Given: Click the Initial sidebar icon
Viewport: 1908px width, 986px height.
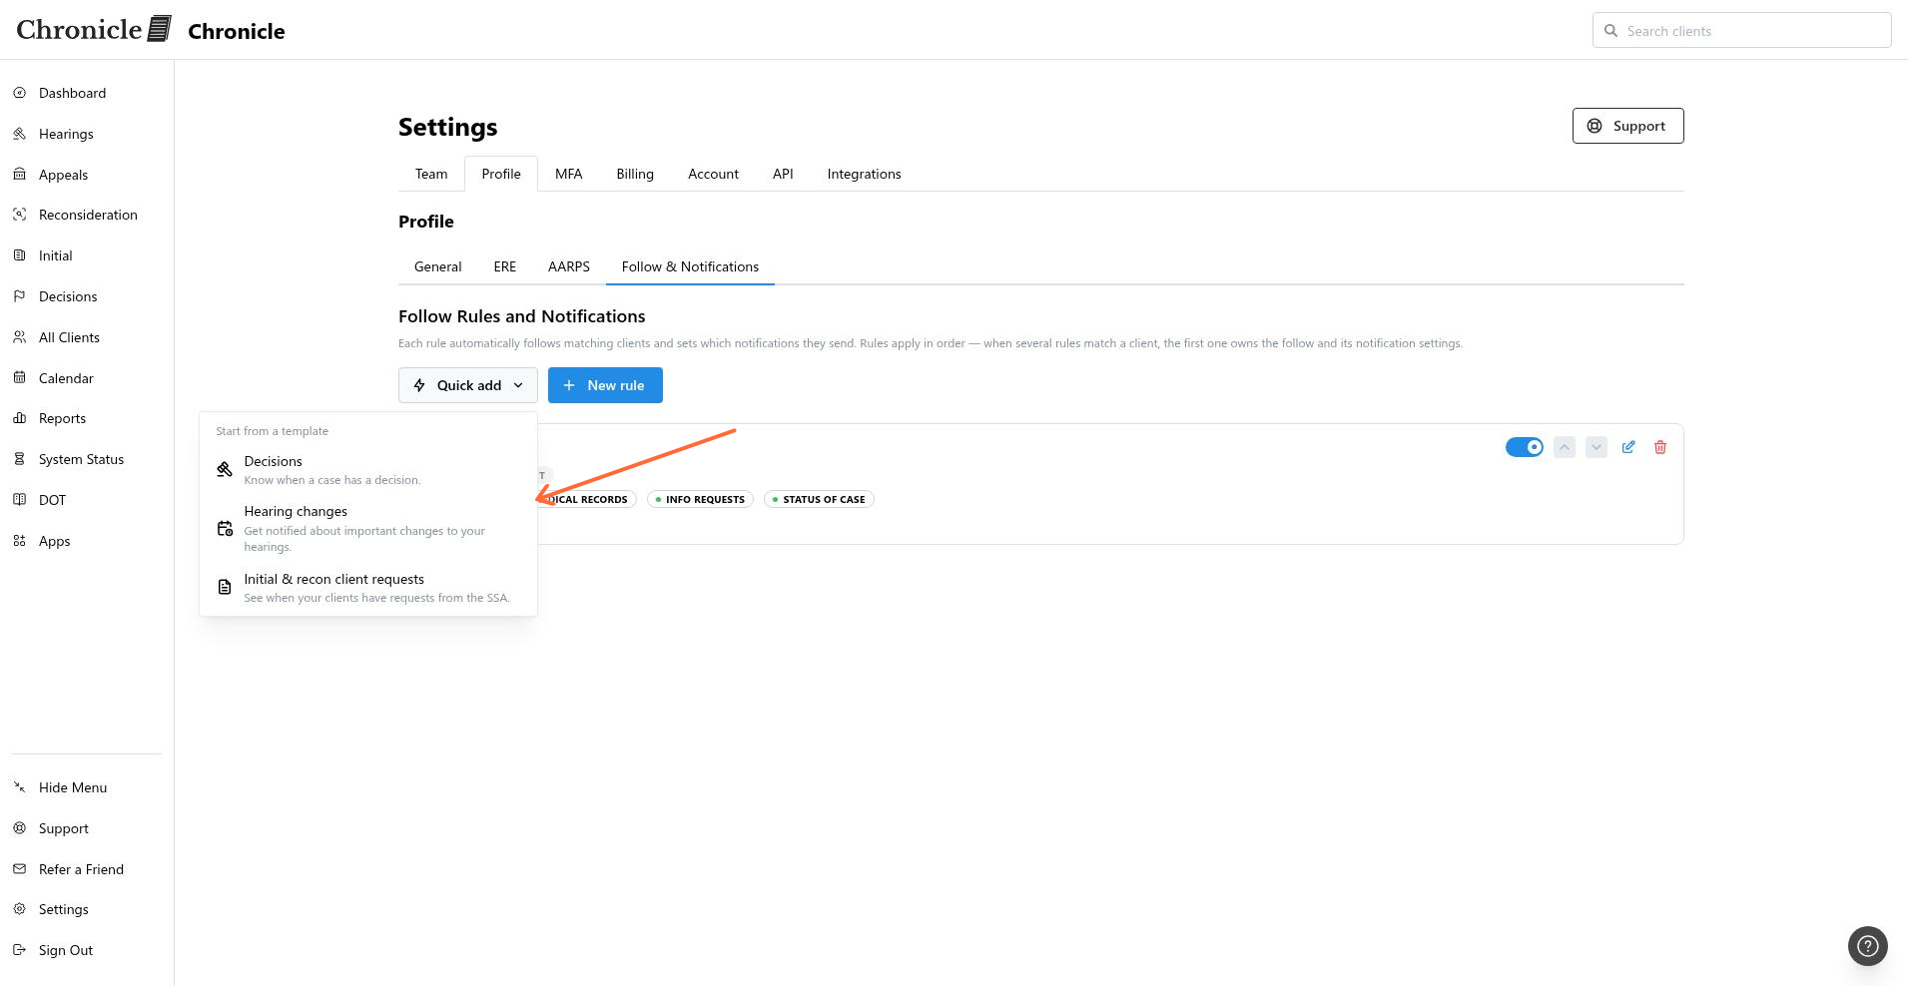Looking at the screenshot, I should tap(19, 255).
